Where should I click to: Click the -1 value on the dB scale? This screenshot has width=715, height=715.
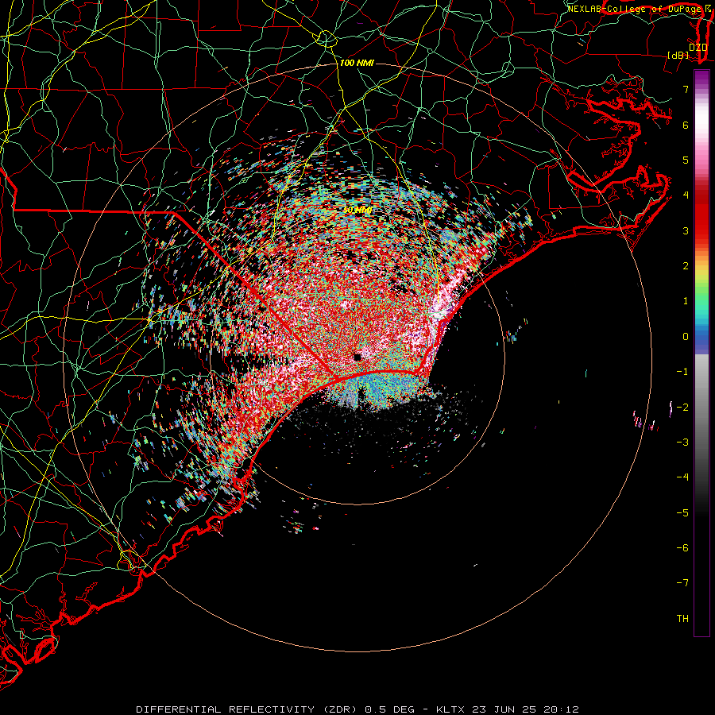pyautogui.click(x=682, y=372)
